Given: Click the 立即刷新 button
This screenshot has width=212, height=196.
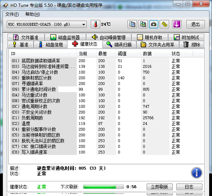Looking at the screenshot, I should pyautogui.click(x=160, y=187).
